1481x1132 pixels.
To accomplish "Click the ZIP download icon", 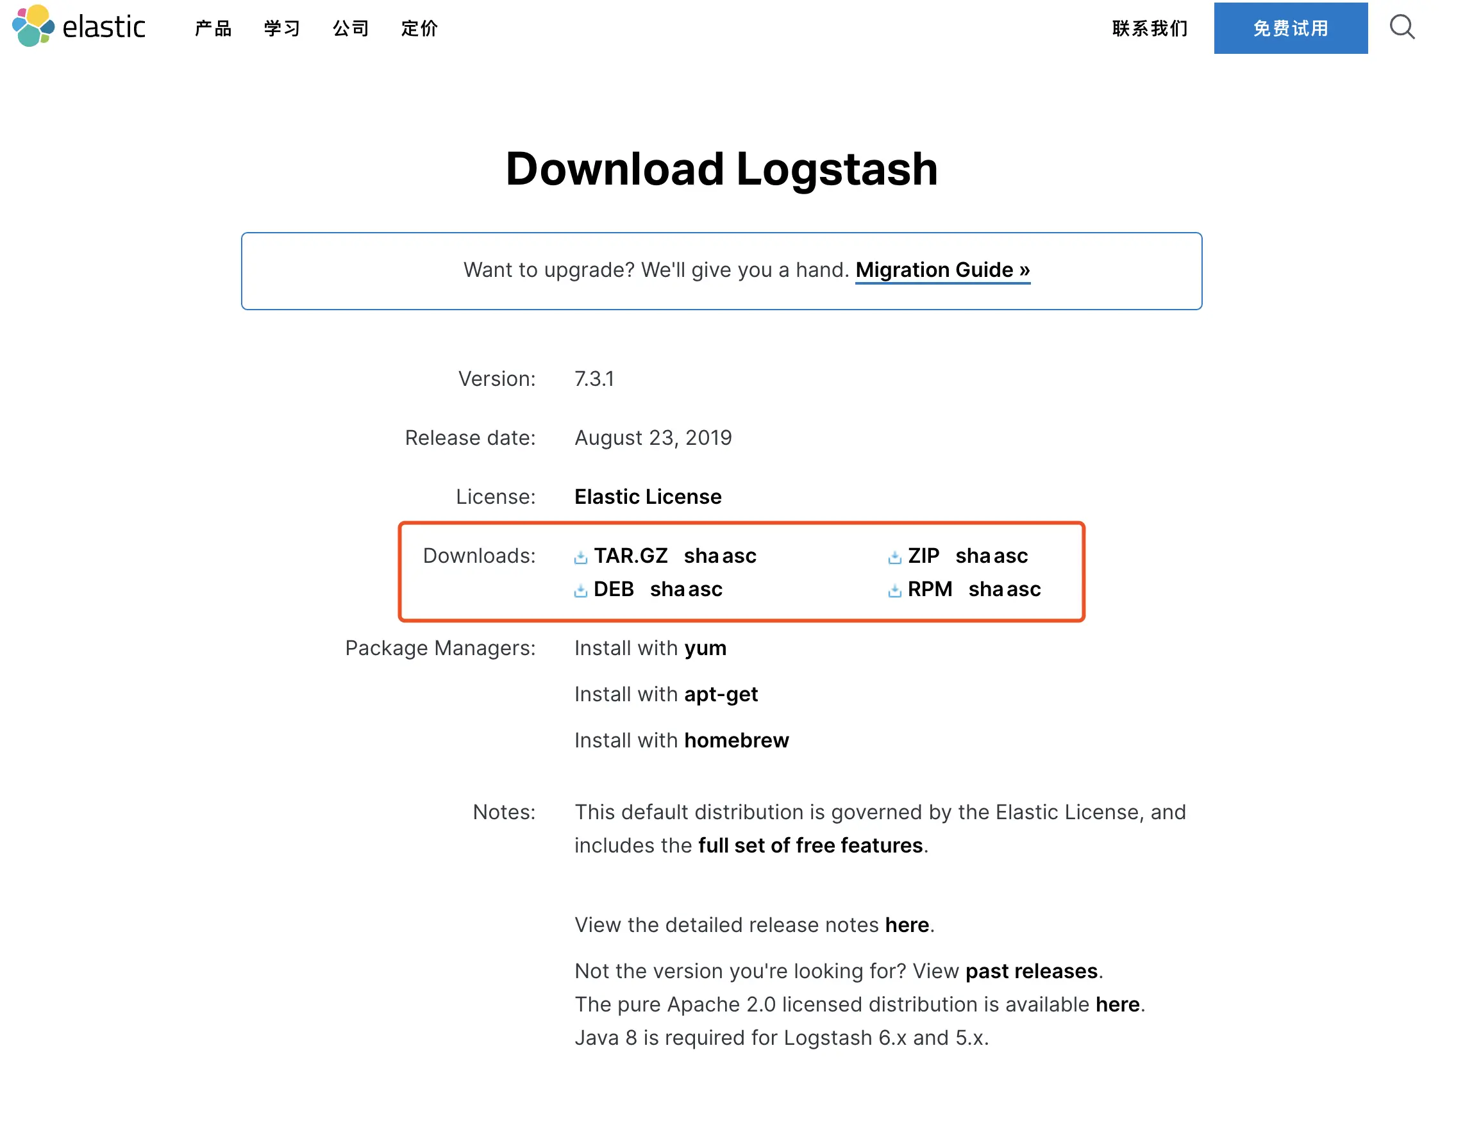I will (895, 557).
